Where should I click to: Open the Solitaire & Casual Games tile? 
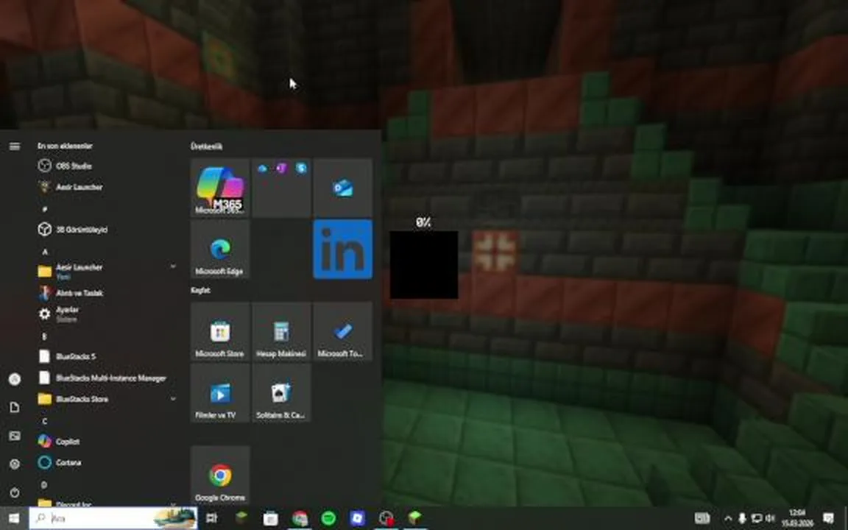pyautogui.click(x=281, y=393)
